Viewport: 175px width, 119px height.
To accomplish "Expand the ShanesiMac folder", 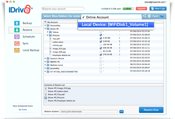I will click(x=45, y=25).
